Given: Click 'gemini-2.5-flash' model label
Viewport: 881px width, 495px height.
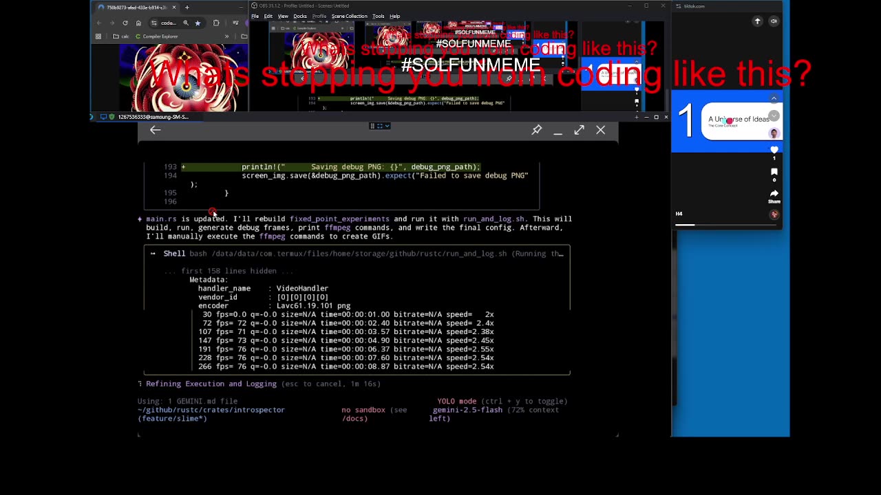Looking at the screenshot, I should click(x=467, y=410).
